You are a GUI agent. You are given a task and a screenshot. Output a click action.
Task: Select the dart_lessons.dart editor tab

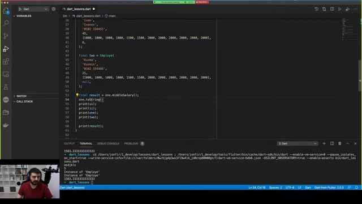coord(79,9)
